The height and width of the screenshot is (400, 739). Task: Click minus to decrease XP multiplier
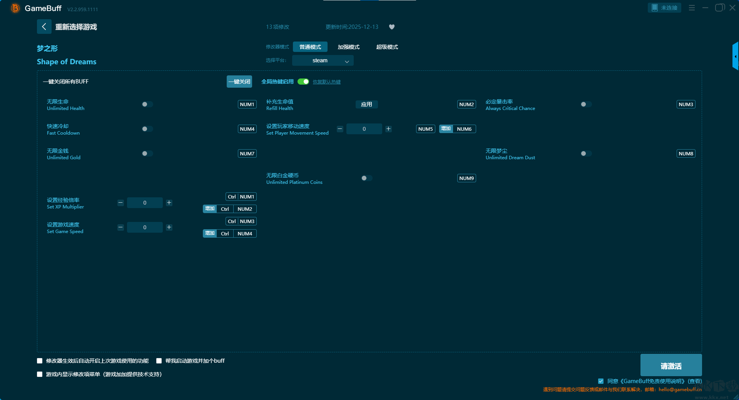click(120, 203)
